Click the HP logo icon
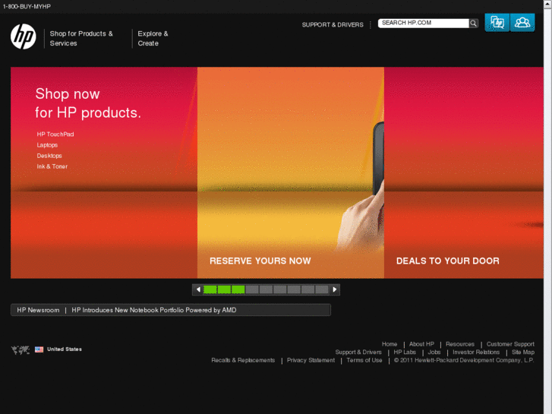The image size is (552, 414). pyautogui.click(x=24, y=36)
